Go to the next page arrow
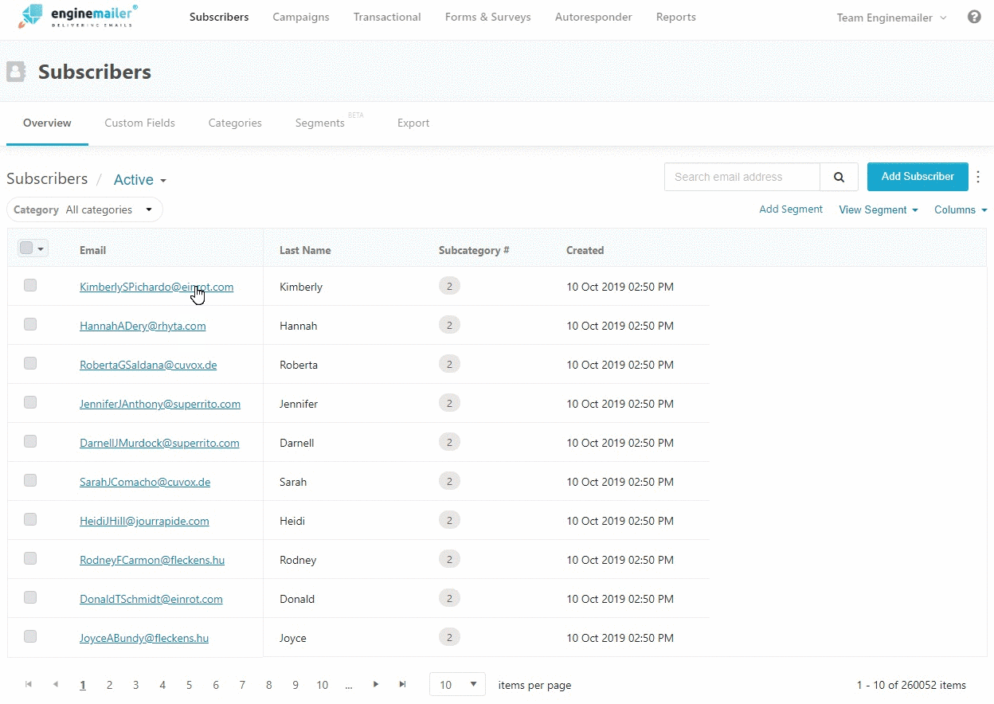 (x=376, y=684)
